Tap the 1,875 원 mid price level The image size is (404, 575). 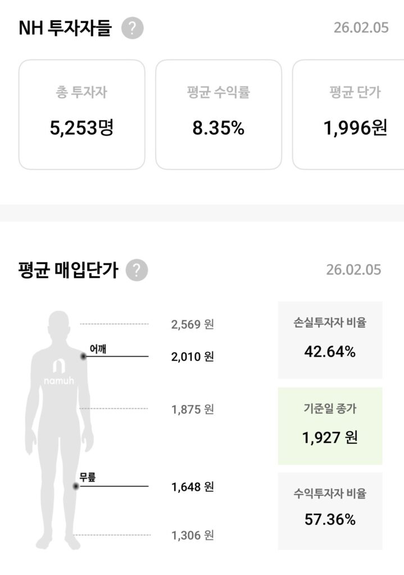192,409
